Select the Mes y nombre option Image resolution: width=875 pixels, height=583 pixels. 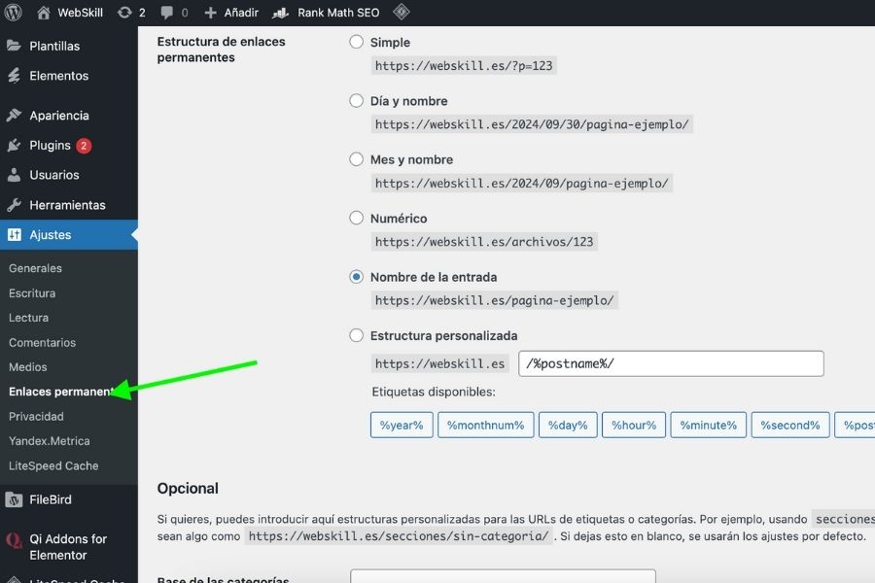(x=356, y=159)
